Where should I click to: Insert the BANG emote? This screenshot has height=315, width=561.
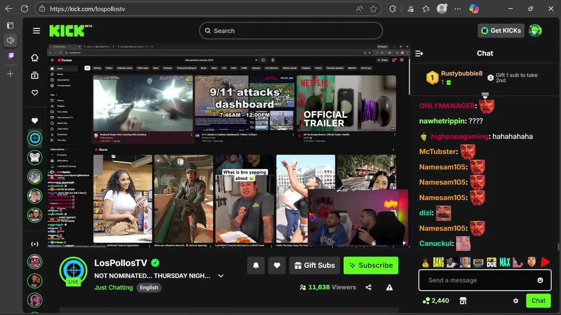tap(439, 262)
